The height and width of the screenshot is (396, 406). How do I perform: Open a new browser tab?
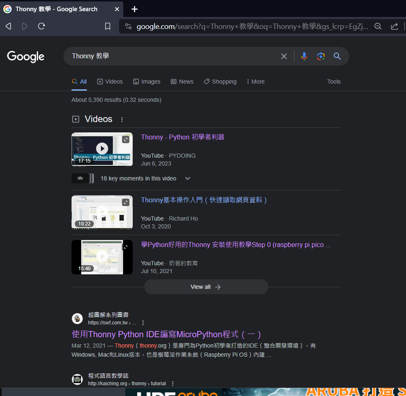pyautogui.click(x=134, y=10)
